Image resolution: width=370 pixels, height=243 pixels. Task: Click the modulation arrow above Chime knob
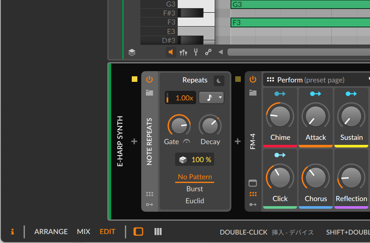pos(280,94)
